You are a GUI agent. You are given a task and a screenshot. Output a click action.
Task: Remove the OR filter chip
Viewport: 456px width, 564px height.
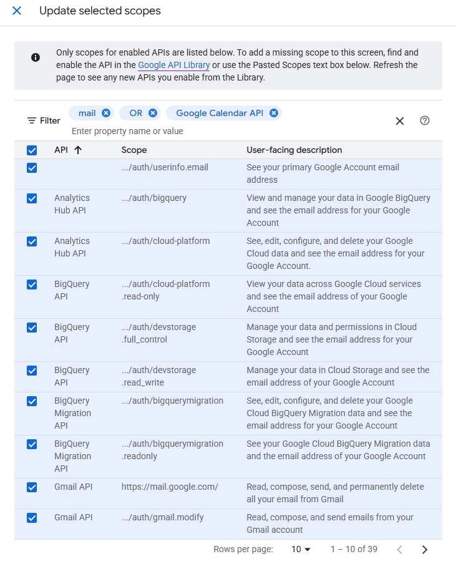(153, 113)
